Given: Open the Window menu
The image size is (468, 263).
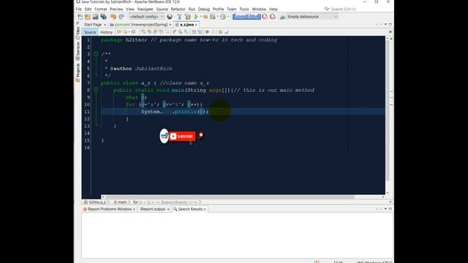Looking at the screenshot, I should 259,9.
